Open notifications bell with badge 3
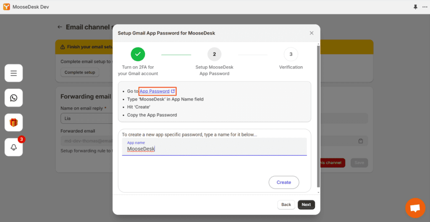Viewport: 430px width, 222px height. click(14, 147)
